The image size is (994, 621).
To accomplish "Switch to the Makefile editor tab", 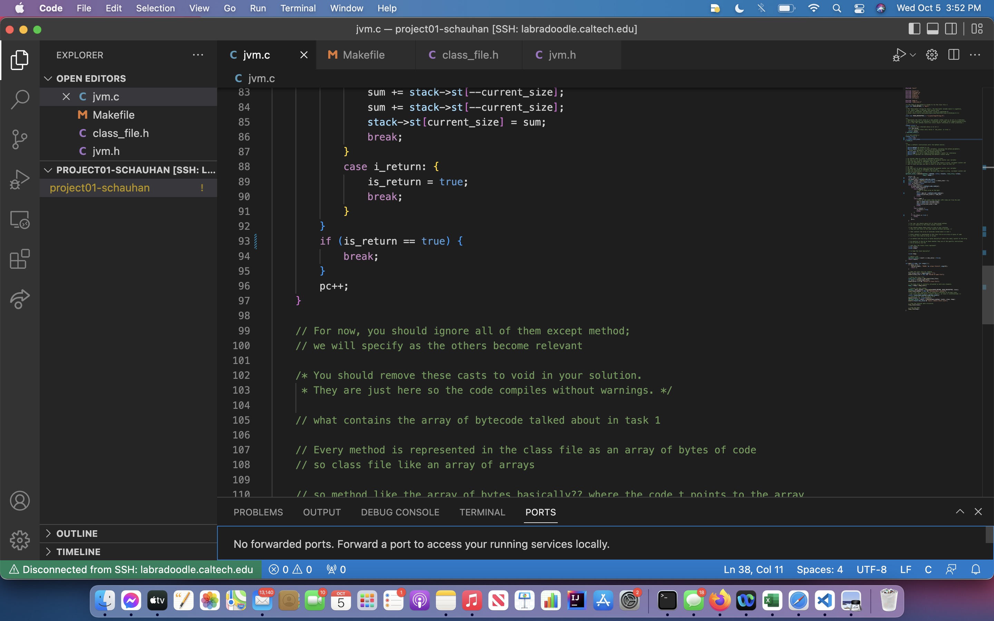I will pyautogui.click(x=363, y=55).
